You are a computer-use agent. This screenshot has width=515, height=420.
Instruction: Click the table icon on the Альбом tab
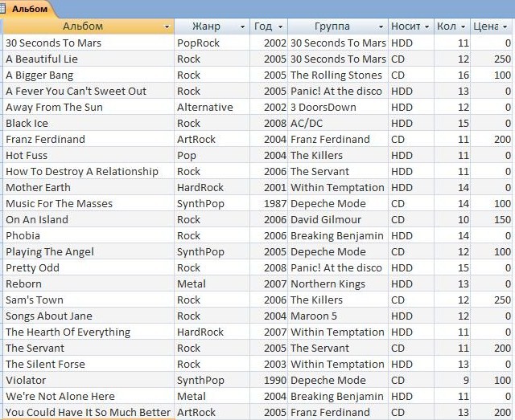(3, 9)
